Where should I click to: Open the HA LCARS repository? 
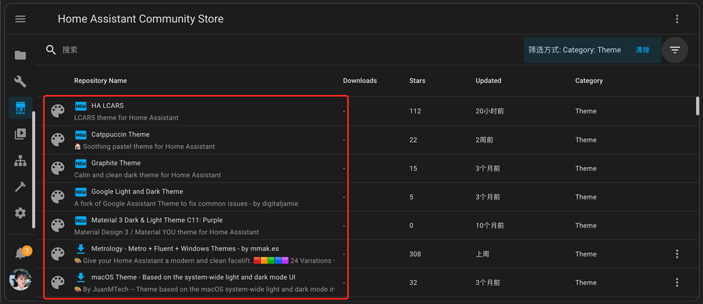point(107,106)
